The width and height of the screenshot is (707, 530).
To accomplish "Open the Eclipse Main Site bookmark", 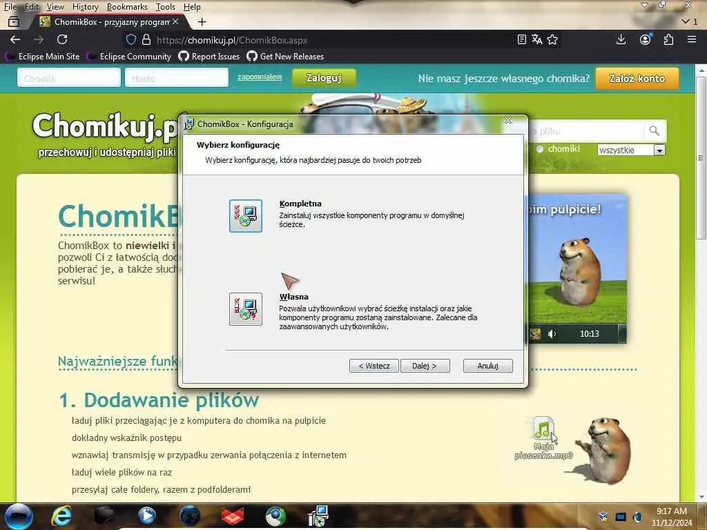I will click(43, 57).
